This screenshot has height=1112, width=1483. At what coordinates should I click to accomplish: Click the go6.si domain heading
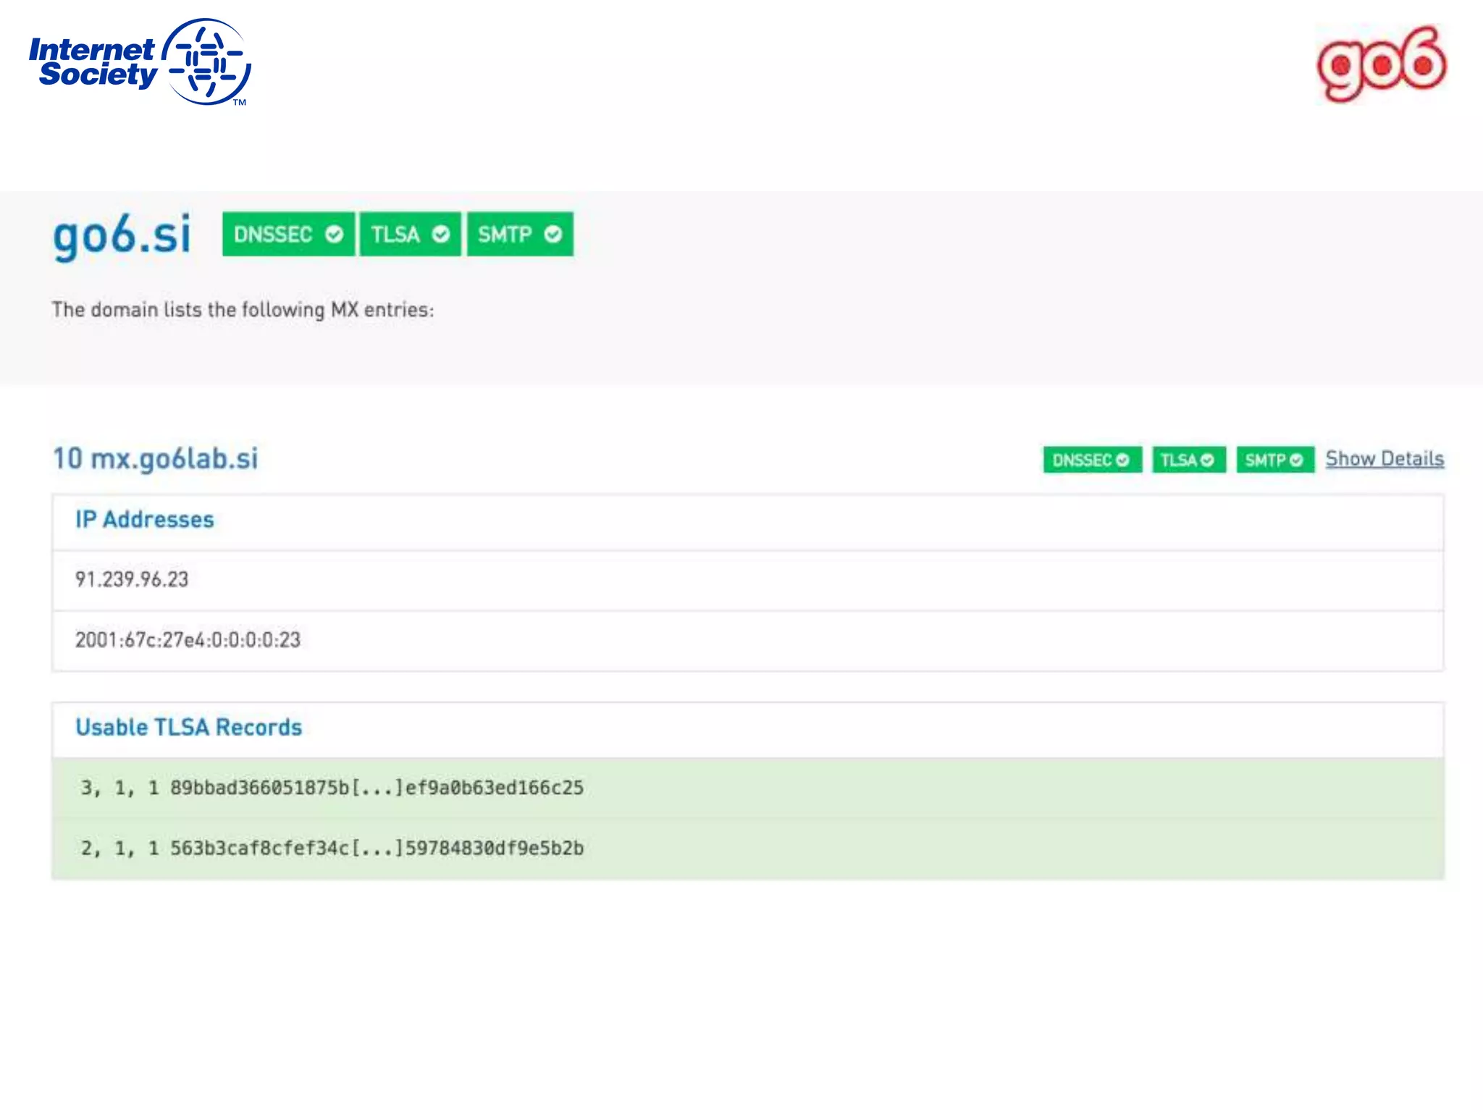(x=122, y=235)
